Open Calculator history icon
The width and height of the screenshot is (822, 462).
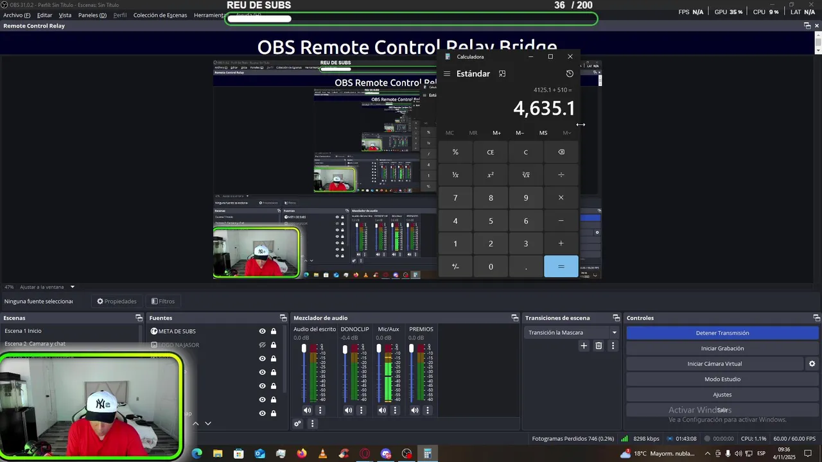[x=570, y=74]
